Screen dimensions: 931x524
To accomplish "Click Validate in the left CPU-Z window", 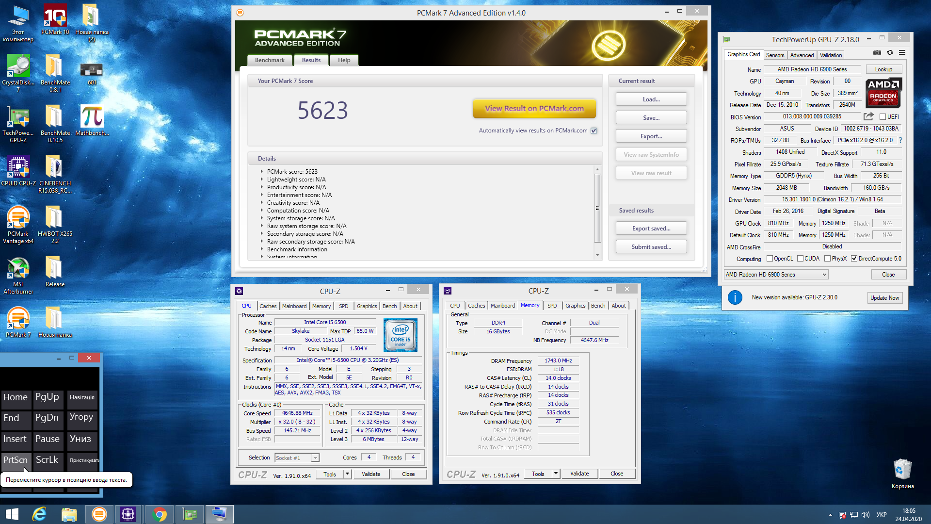I will pos(371,474).
